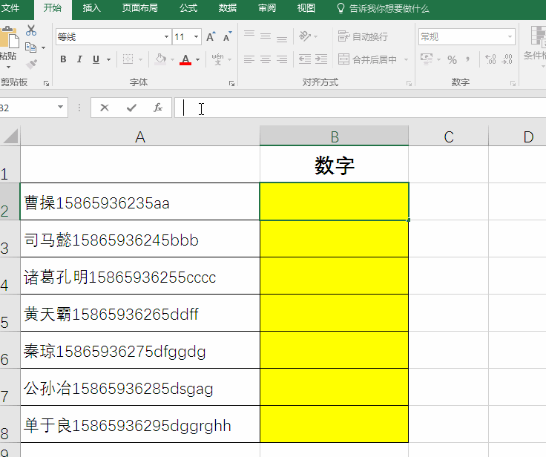Click cell with 曹操15865936235aa
Image resolution: width=546 pixels, height=457 pixels.
140,202
